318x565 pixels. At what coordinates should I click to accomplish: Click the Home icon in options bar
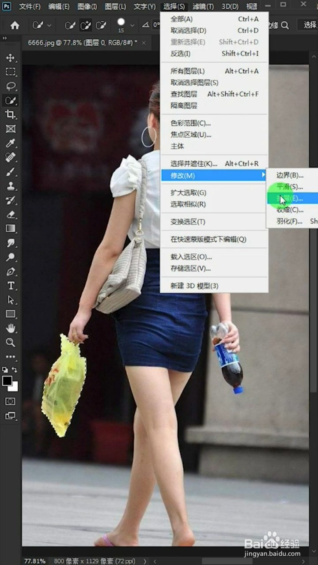pyautogui.click(x=15, y=25)
